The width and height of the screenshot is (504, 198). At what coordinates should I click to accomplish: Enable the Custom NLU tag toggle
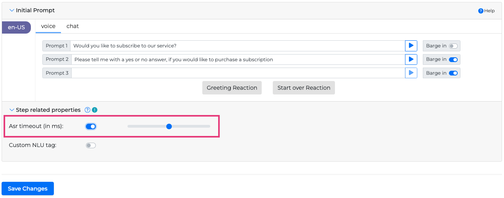click(x=91, y=145)
